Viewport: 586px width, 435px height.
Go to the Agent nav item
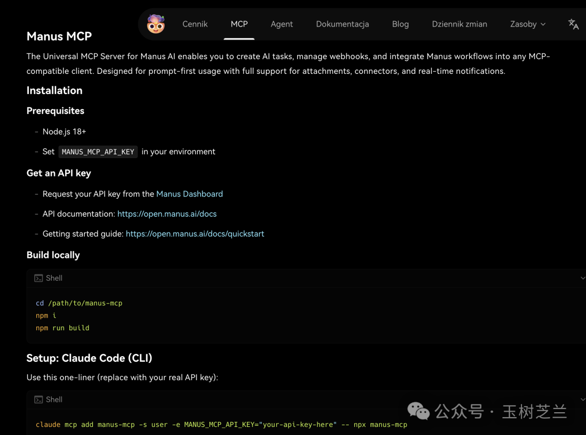point(282,24)
